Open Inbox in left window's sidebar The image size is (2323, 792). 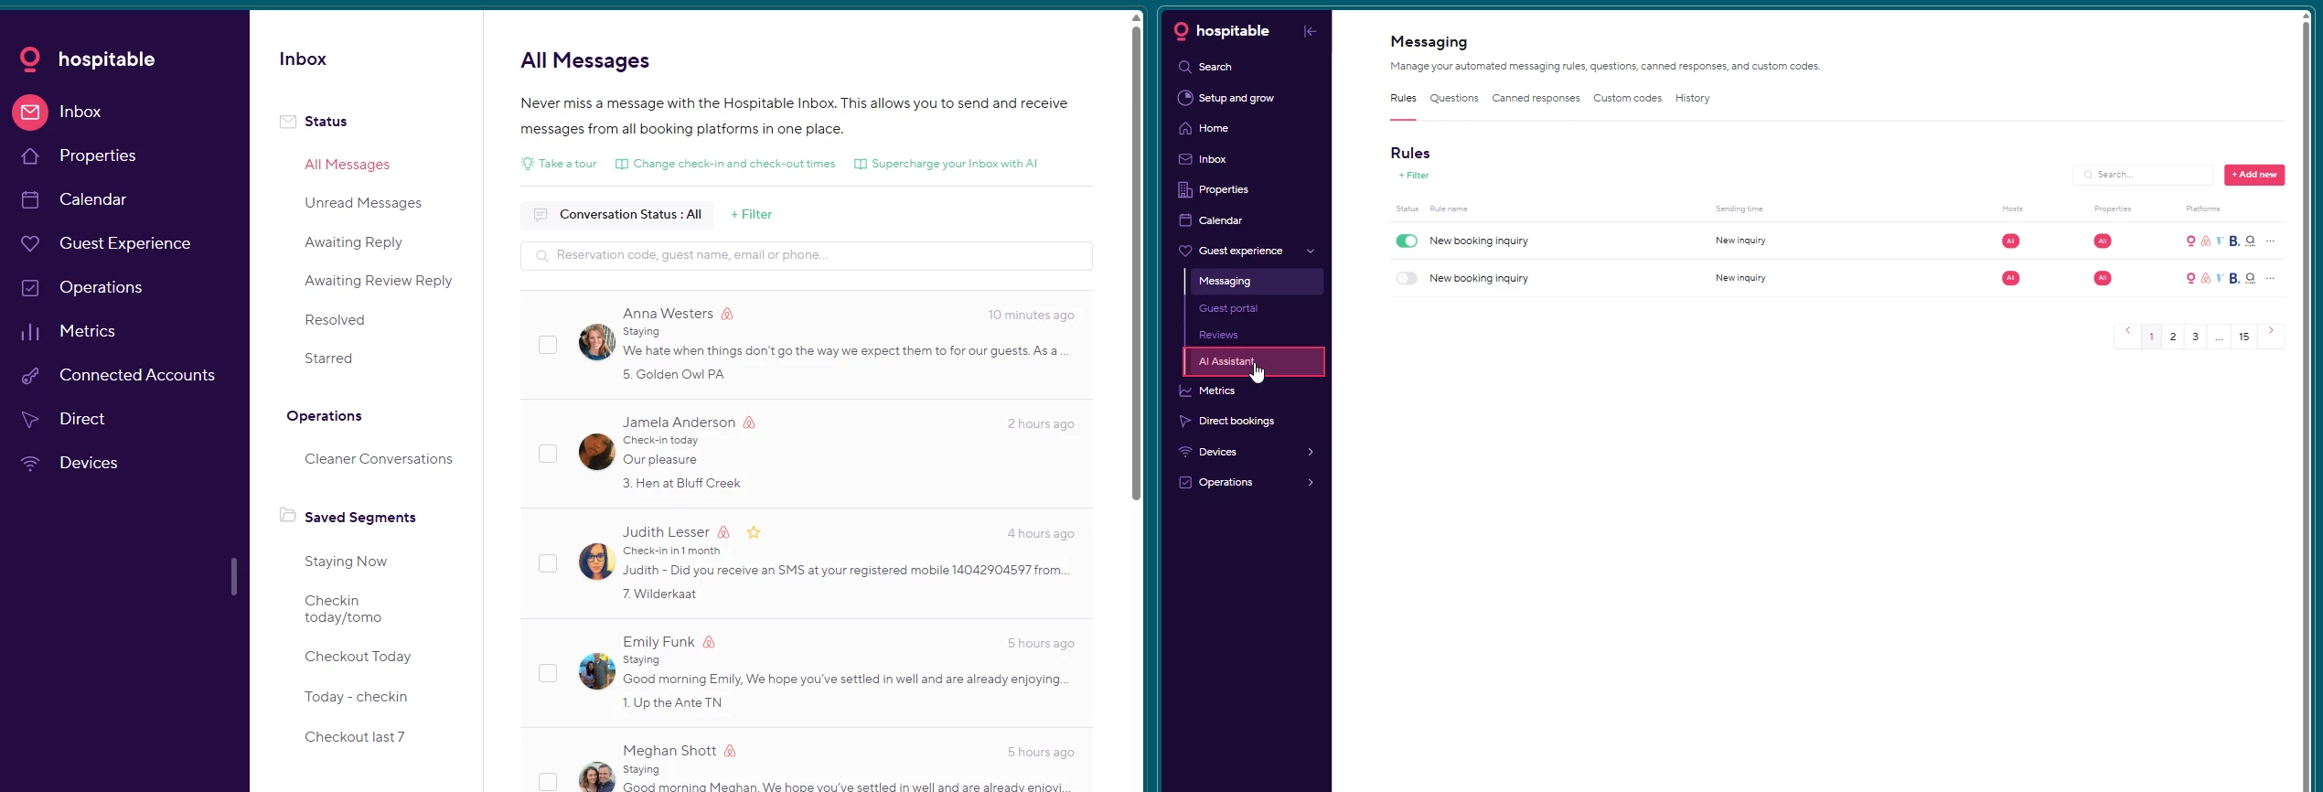tap(80, 112)
